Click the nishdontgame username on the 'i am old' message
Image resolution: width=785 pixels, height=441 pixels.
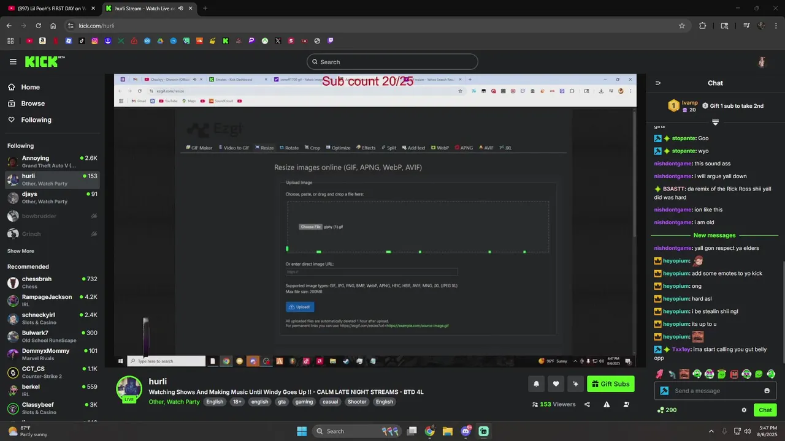(673, 222)
